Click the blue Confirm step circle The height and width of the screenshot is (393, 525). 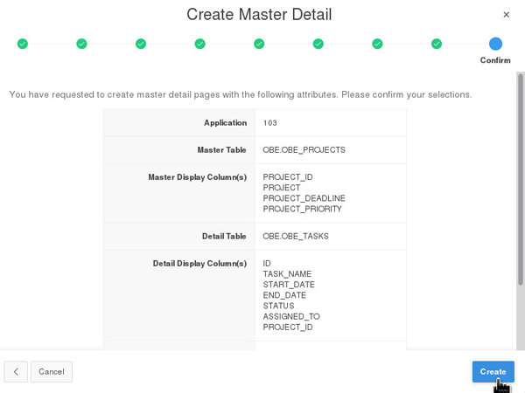click(495, 44)
